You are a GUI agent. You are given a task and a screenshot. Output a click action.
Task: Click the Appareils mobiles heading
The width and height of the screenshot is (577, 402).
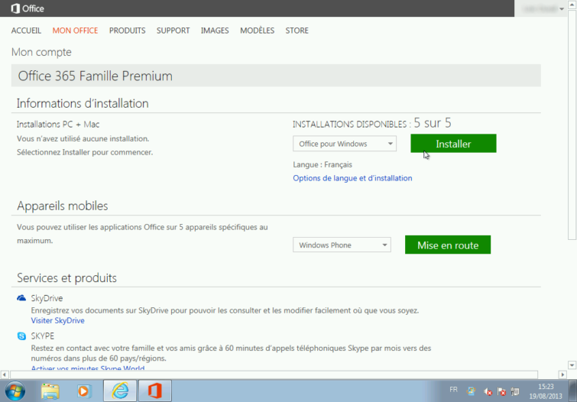pos(62,206)
